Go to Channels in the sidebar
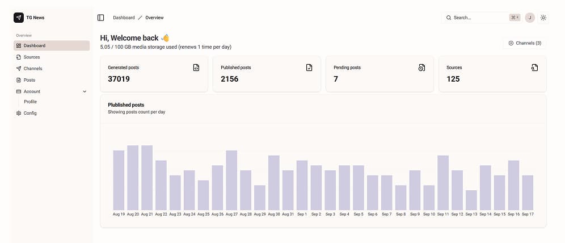 33,69
